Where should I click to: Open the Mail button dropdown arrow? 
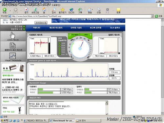[x=92, y=10]
